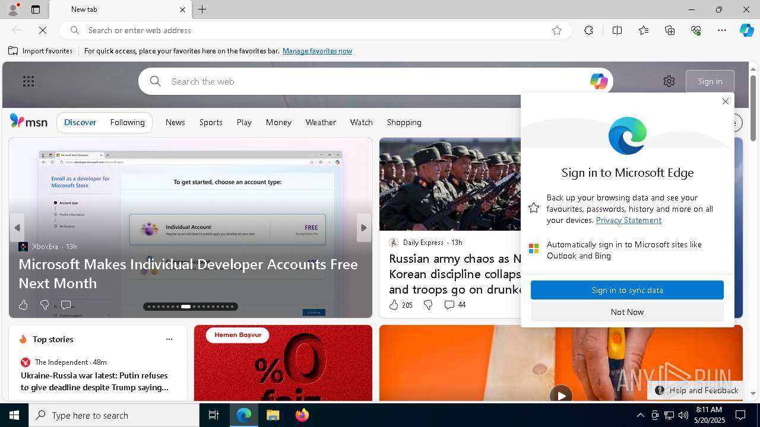Open the Shopping category
The height and width of the screenshot is (427, 760).
point(404,122)
